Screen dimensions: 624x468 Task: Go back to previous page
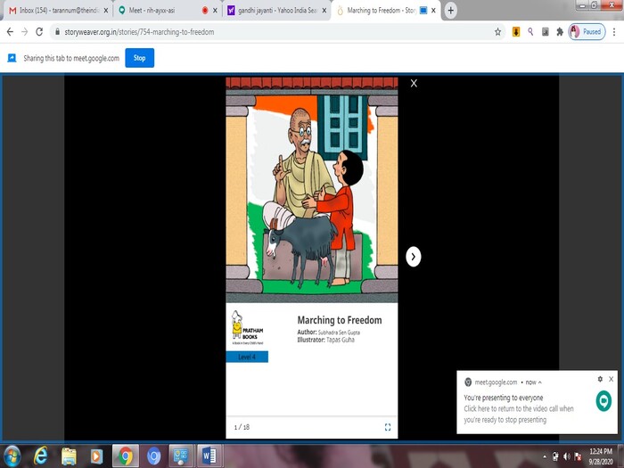tap(10, 32)
